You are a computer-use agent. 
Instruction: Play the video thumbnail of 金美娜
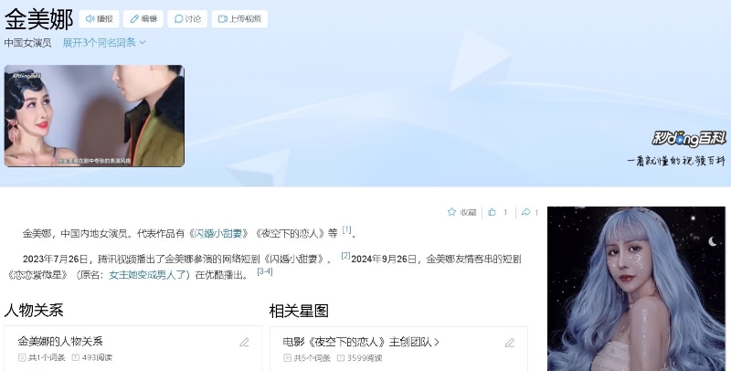pos(94,115)
